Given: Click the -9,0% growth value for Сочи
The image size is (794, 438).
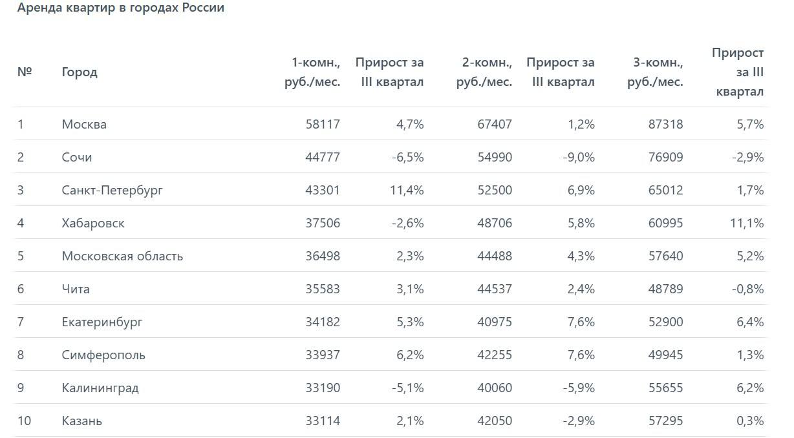Looking at the screenshot, I should [577, 157].
